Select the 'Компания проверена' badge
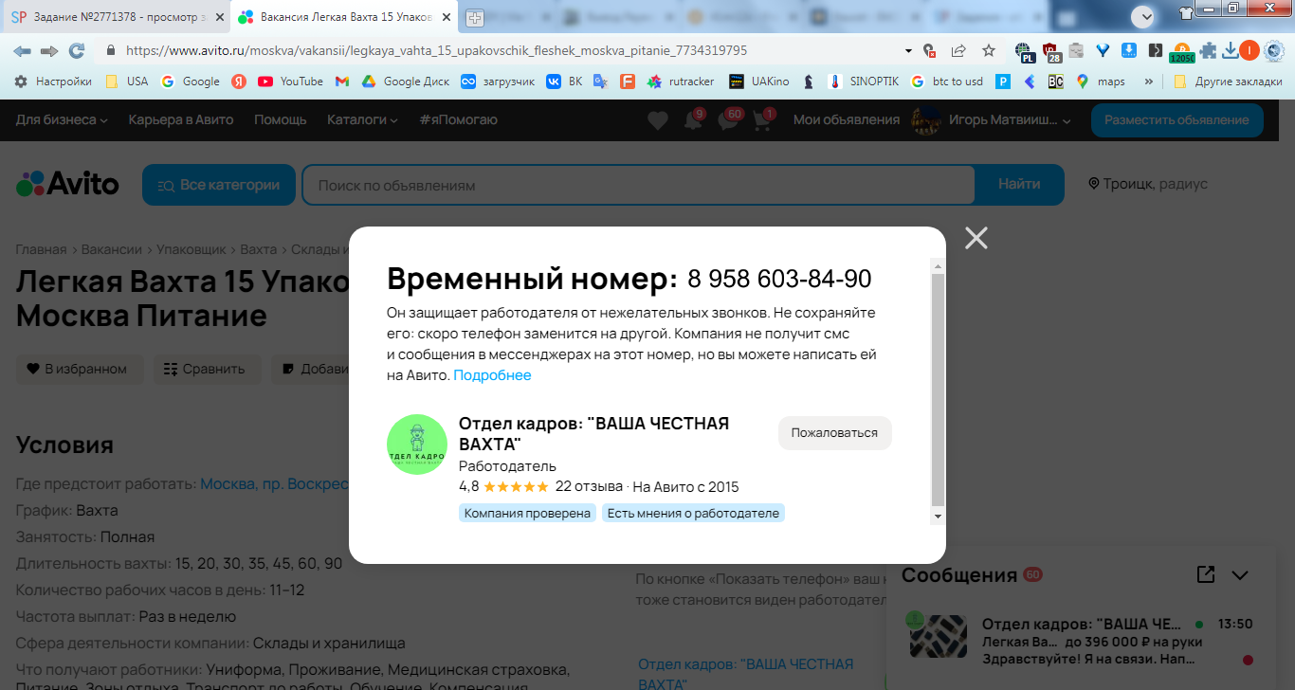Viewport: 1295px width, 690px height. [527, 513]
